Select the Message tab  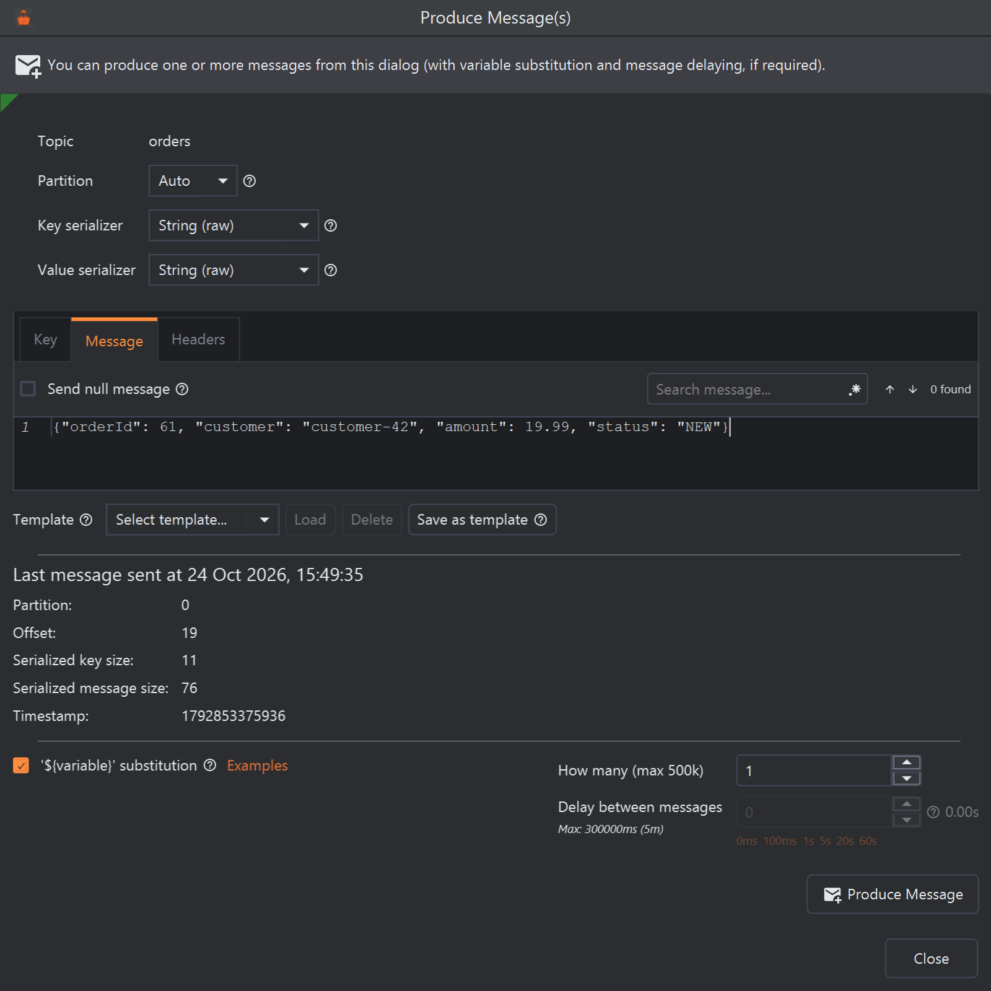click(114, 341)
